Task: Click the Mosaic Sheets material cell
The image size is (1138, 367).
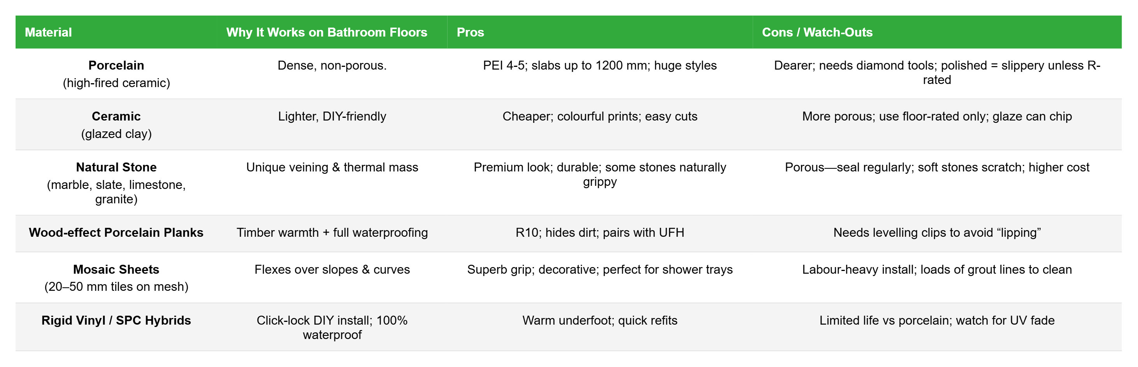Action: click(x=116, y=278)
